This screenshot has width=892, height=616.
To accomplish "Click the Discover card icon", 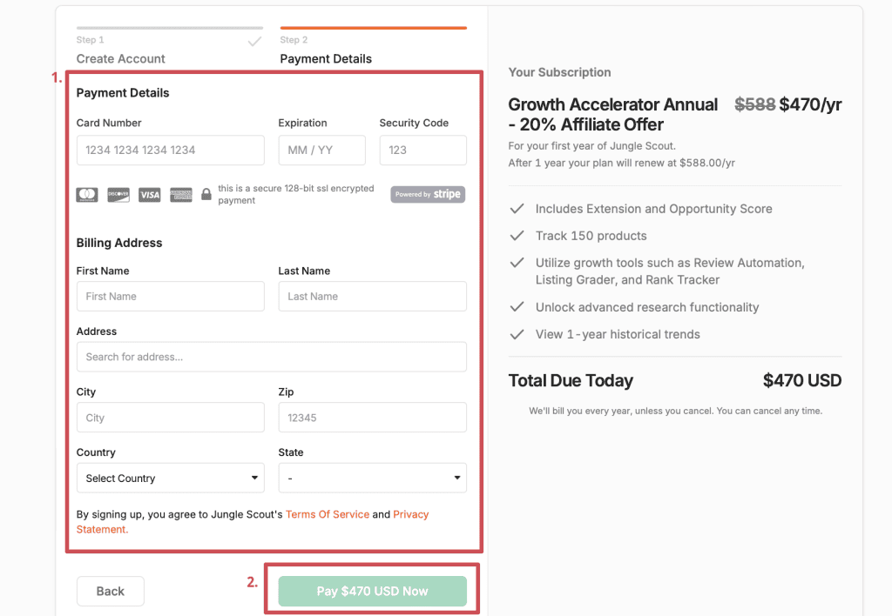I will coord(118,195).
